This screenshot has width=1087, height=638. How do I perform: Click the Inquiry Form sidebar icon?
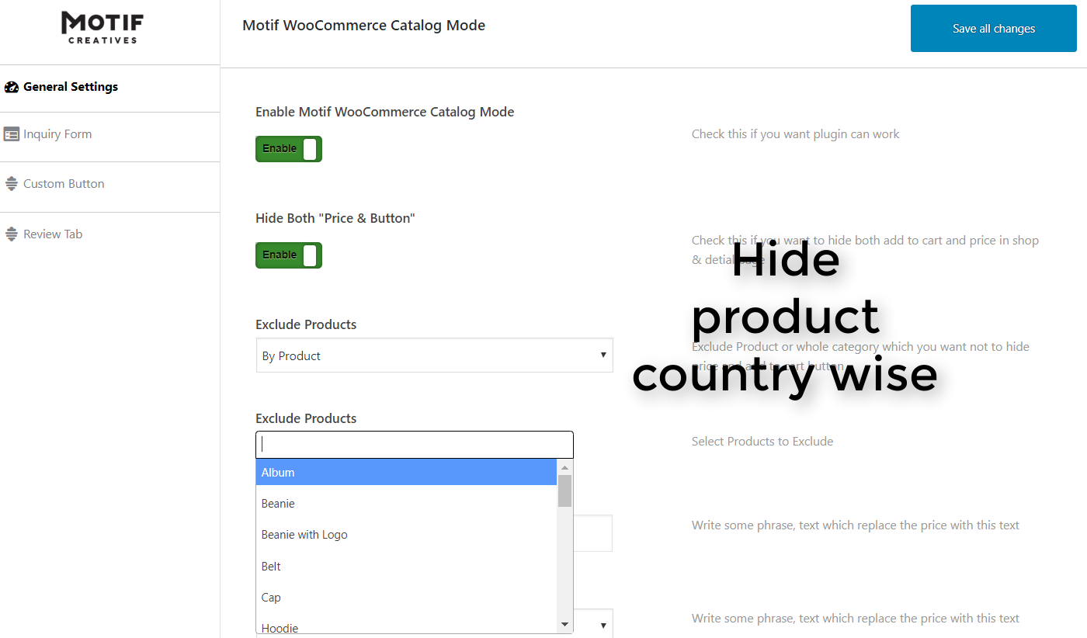tap(11, 134)
